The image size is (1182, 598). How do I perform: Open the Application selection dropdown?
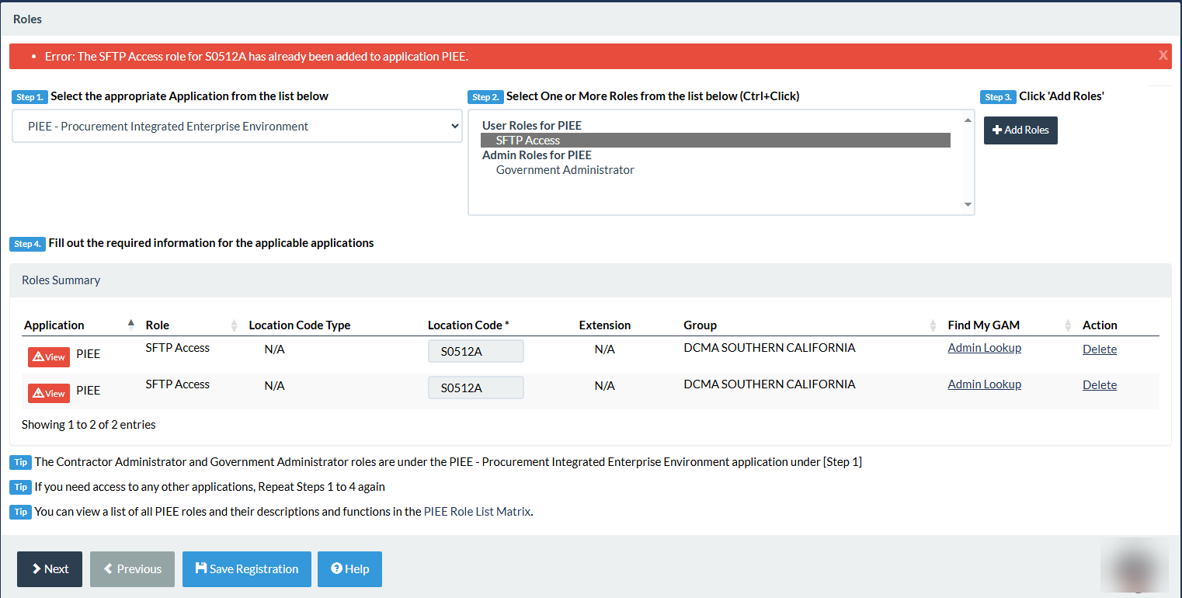237,126
